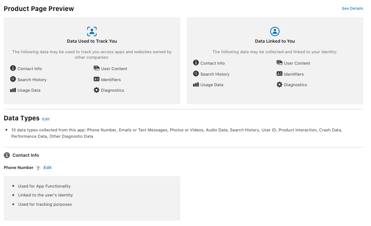The width and height of the screenshot is (371, 226).
Task: Click Usage Data icon in linked panel
Action: coord(196,84)
